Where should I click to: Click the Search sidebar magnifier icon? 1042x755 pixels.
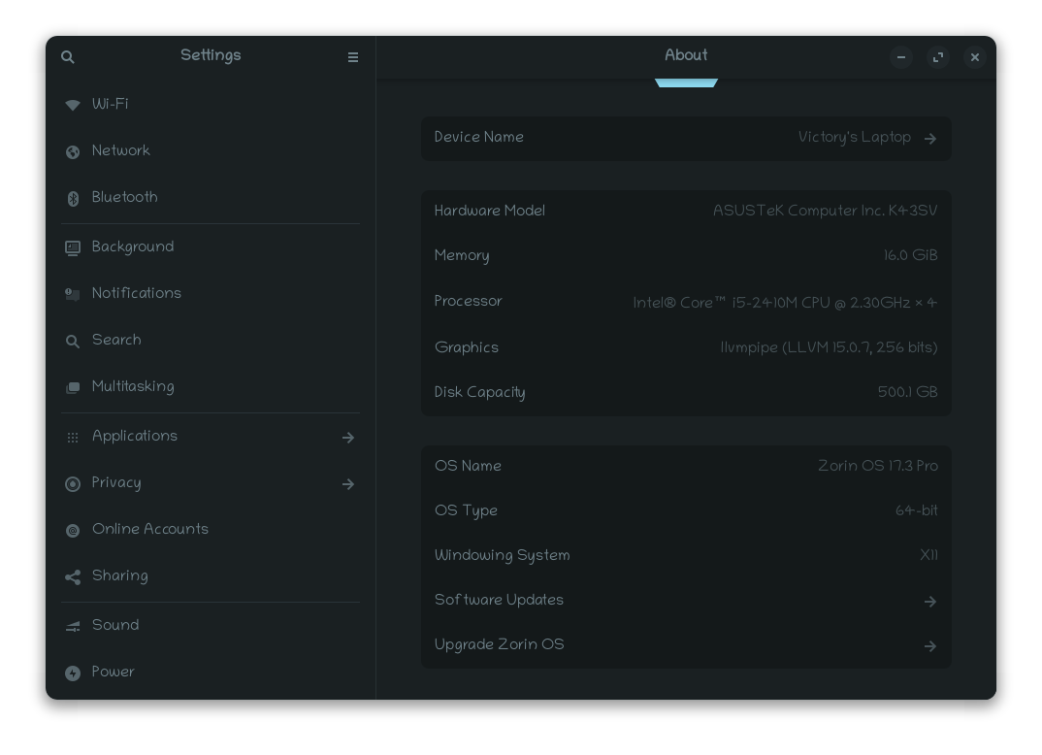click(x=73, y=342)
